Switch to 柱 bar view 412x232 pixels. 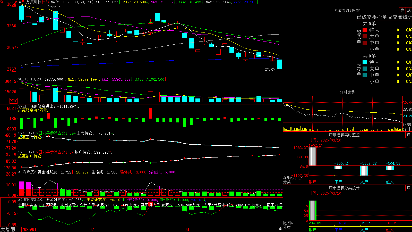click(402, 10)
